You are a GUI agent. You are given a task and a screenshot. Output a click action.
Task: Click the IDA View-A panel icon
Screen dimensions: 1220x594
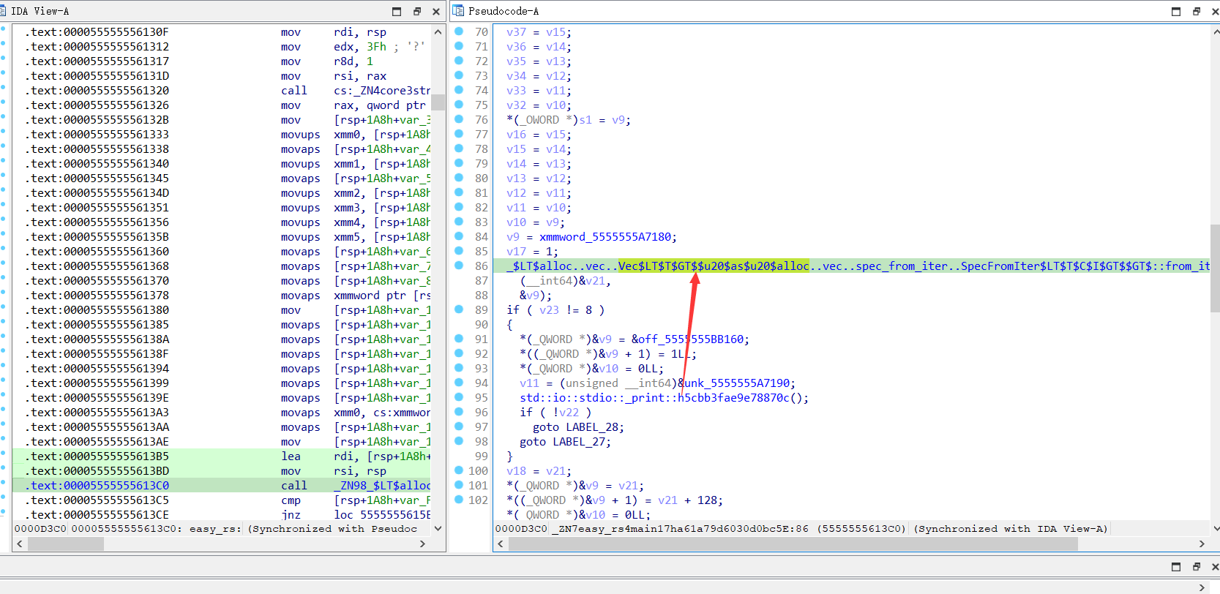pyautogui.click(x=3, y=11)
